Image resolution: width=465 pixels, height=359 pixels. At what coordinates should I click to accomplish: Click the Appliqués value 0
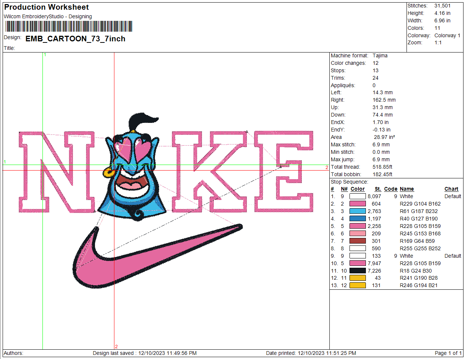click(374, 85)
